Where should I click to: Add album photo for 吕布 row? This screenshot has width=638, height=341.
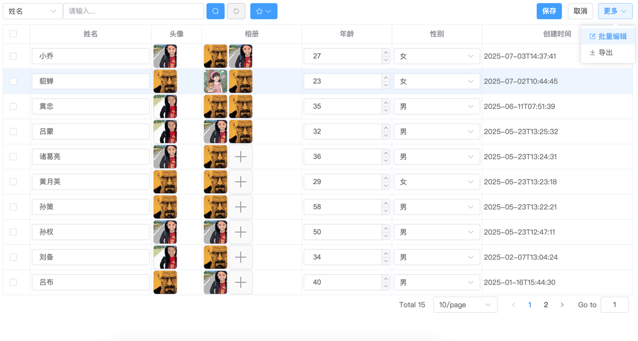241,283
